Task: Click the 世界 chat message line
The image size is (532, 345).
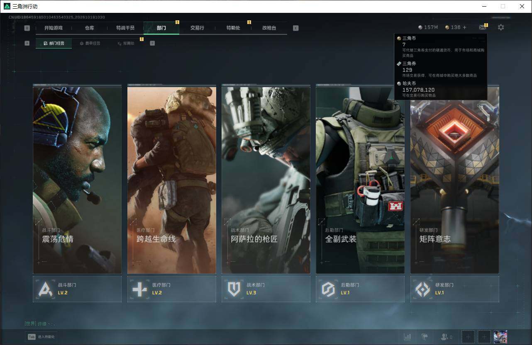Action: point(40,323)
